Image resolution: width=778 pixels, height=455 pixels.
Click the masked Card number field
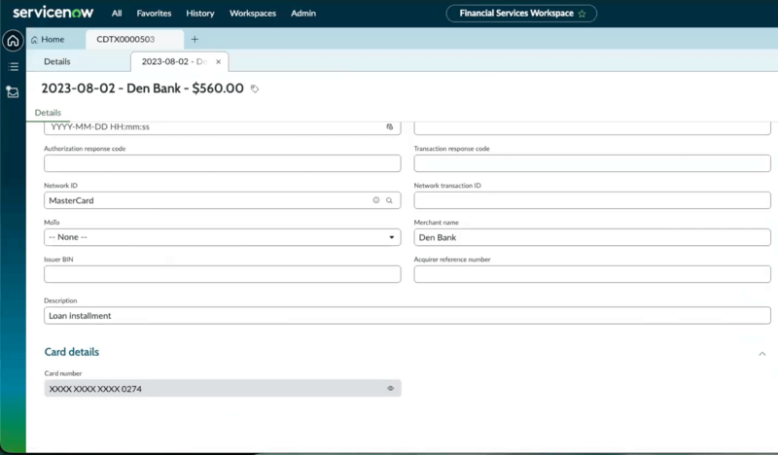coord(223,389)
